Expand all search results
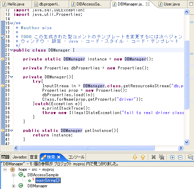This screenshot has height=189, width=194. click(172, 157)
